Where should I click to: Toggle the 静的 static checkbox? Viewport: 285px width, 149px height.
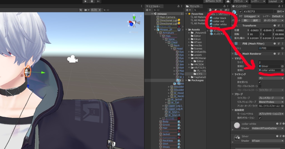click(x=275, y=12)
